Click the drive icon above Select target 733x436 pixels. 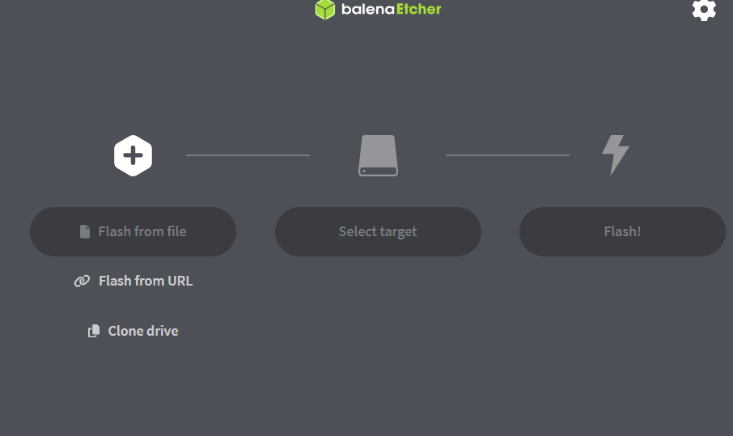coord(378,155)
